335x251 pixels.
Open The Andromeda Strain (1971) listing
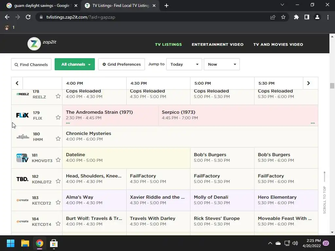click(110, 115)
